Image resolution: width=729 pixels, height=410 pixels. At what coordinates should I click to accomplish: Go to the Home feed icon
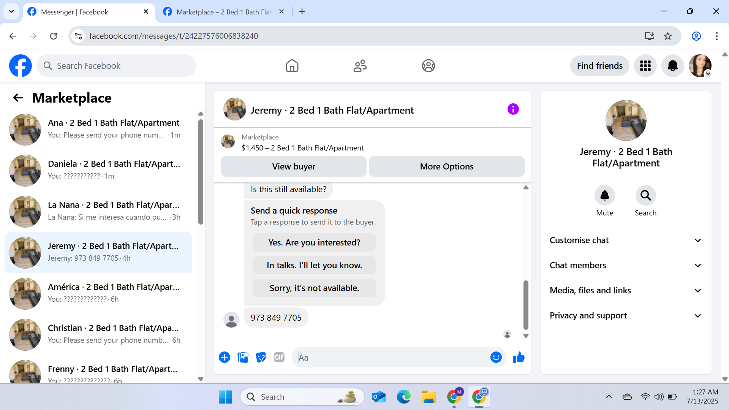pyautogui.click(x=292, y=66)
